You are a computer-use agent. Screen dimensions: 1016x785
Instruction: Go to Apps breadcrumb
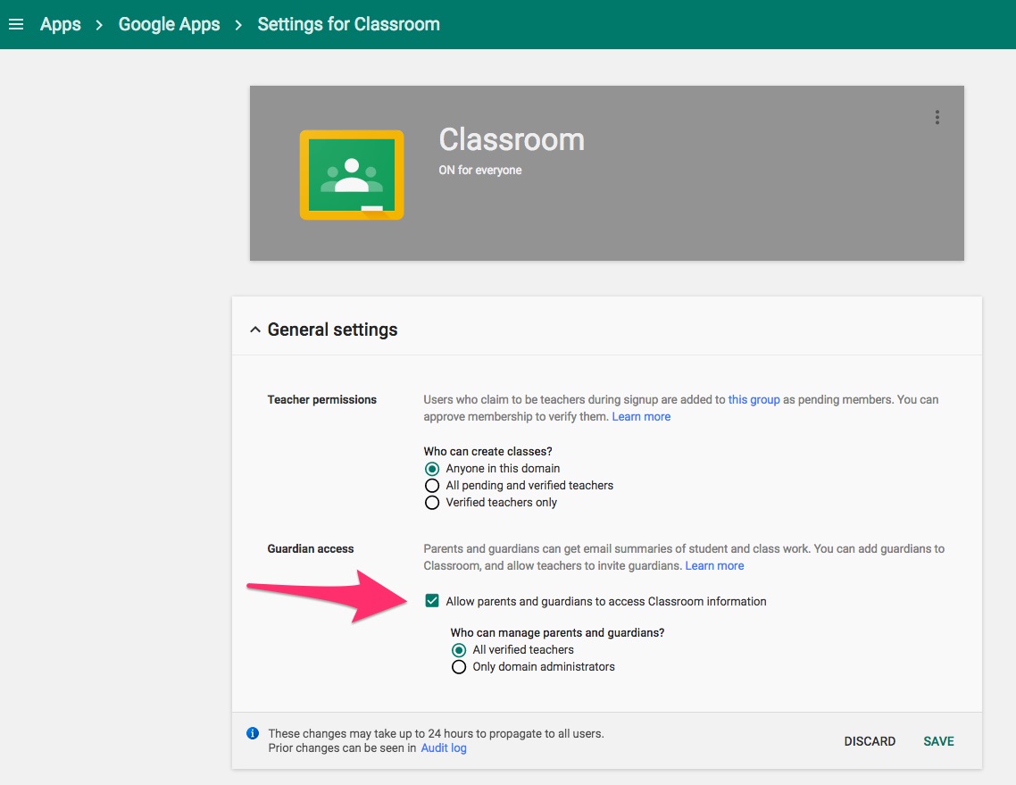(60, 24)
